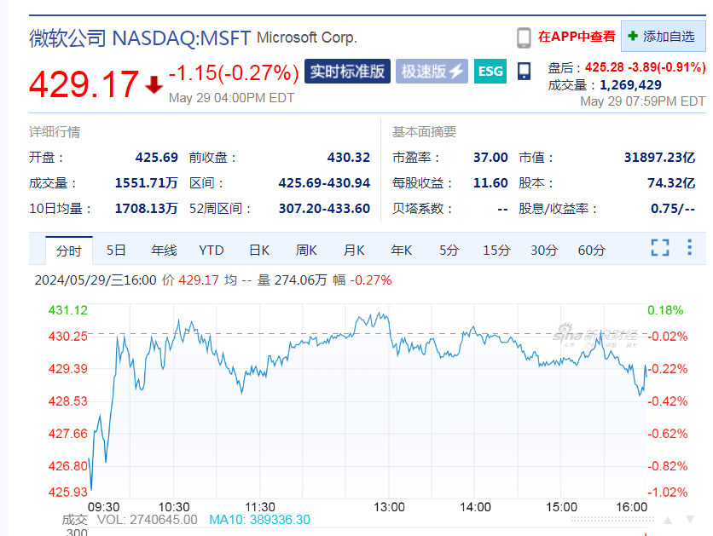Screen dimensions: 713x536
Task: Click the 盘后 price 425.28
Action: (x=605, y=67)
